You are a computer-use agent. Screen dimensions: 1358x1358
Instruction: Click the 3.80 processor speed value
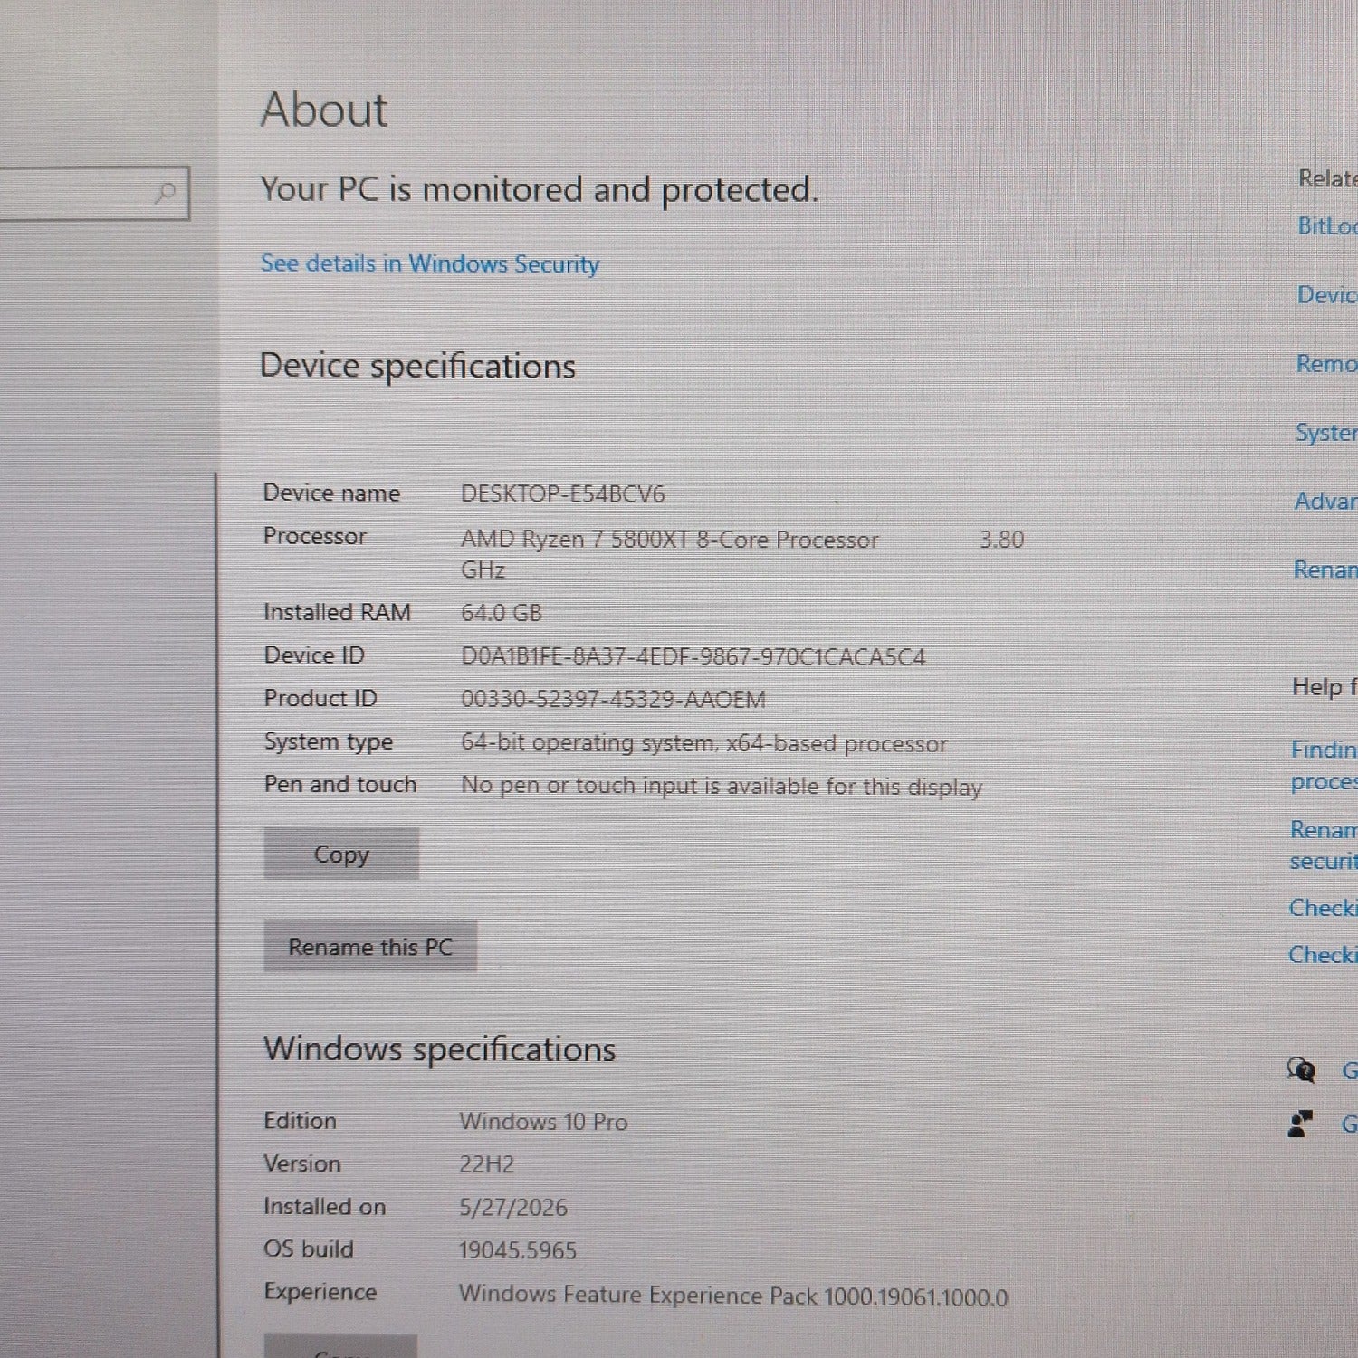pyautogui.click(x=1002, y=540)
